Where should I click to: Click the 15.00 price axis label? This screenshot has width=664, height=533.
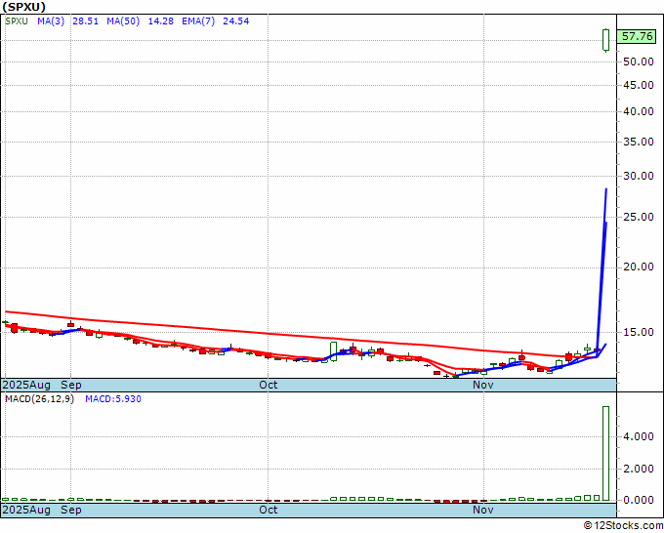(639, 332)
